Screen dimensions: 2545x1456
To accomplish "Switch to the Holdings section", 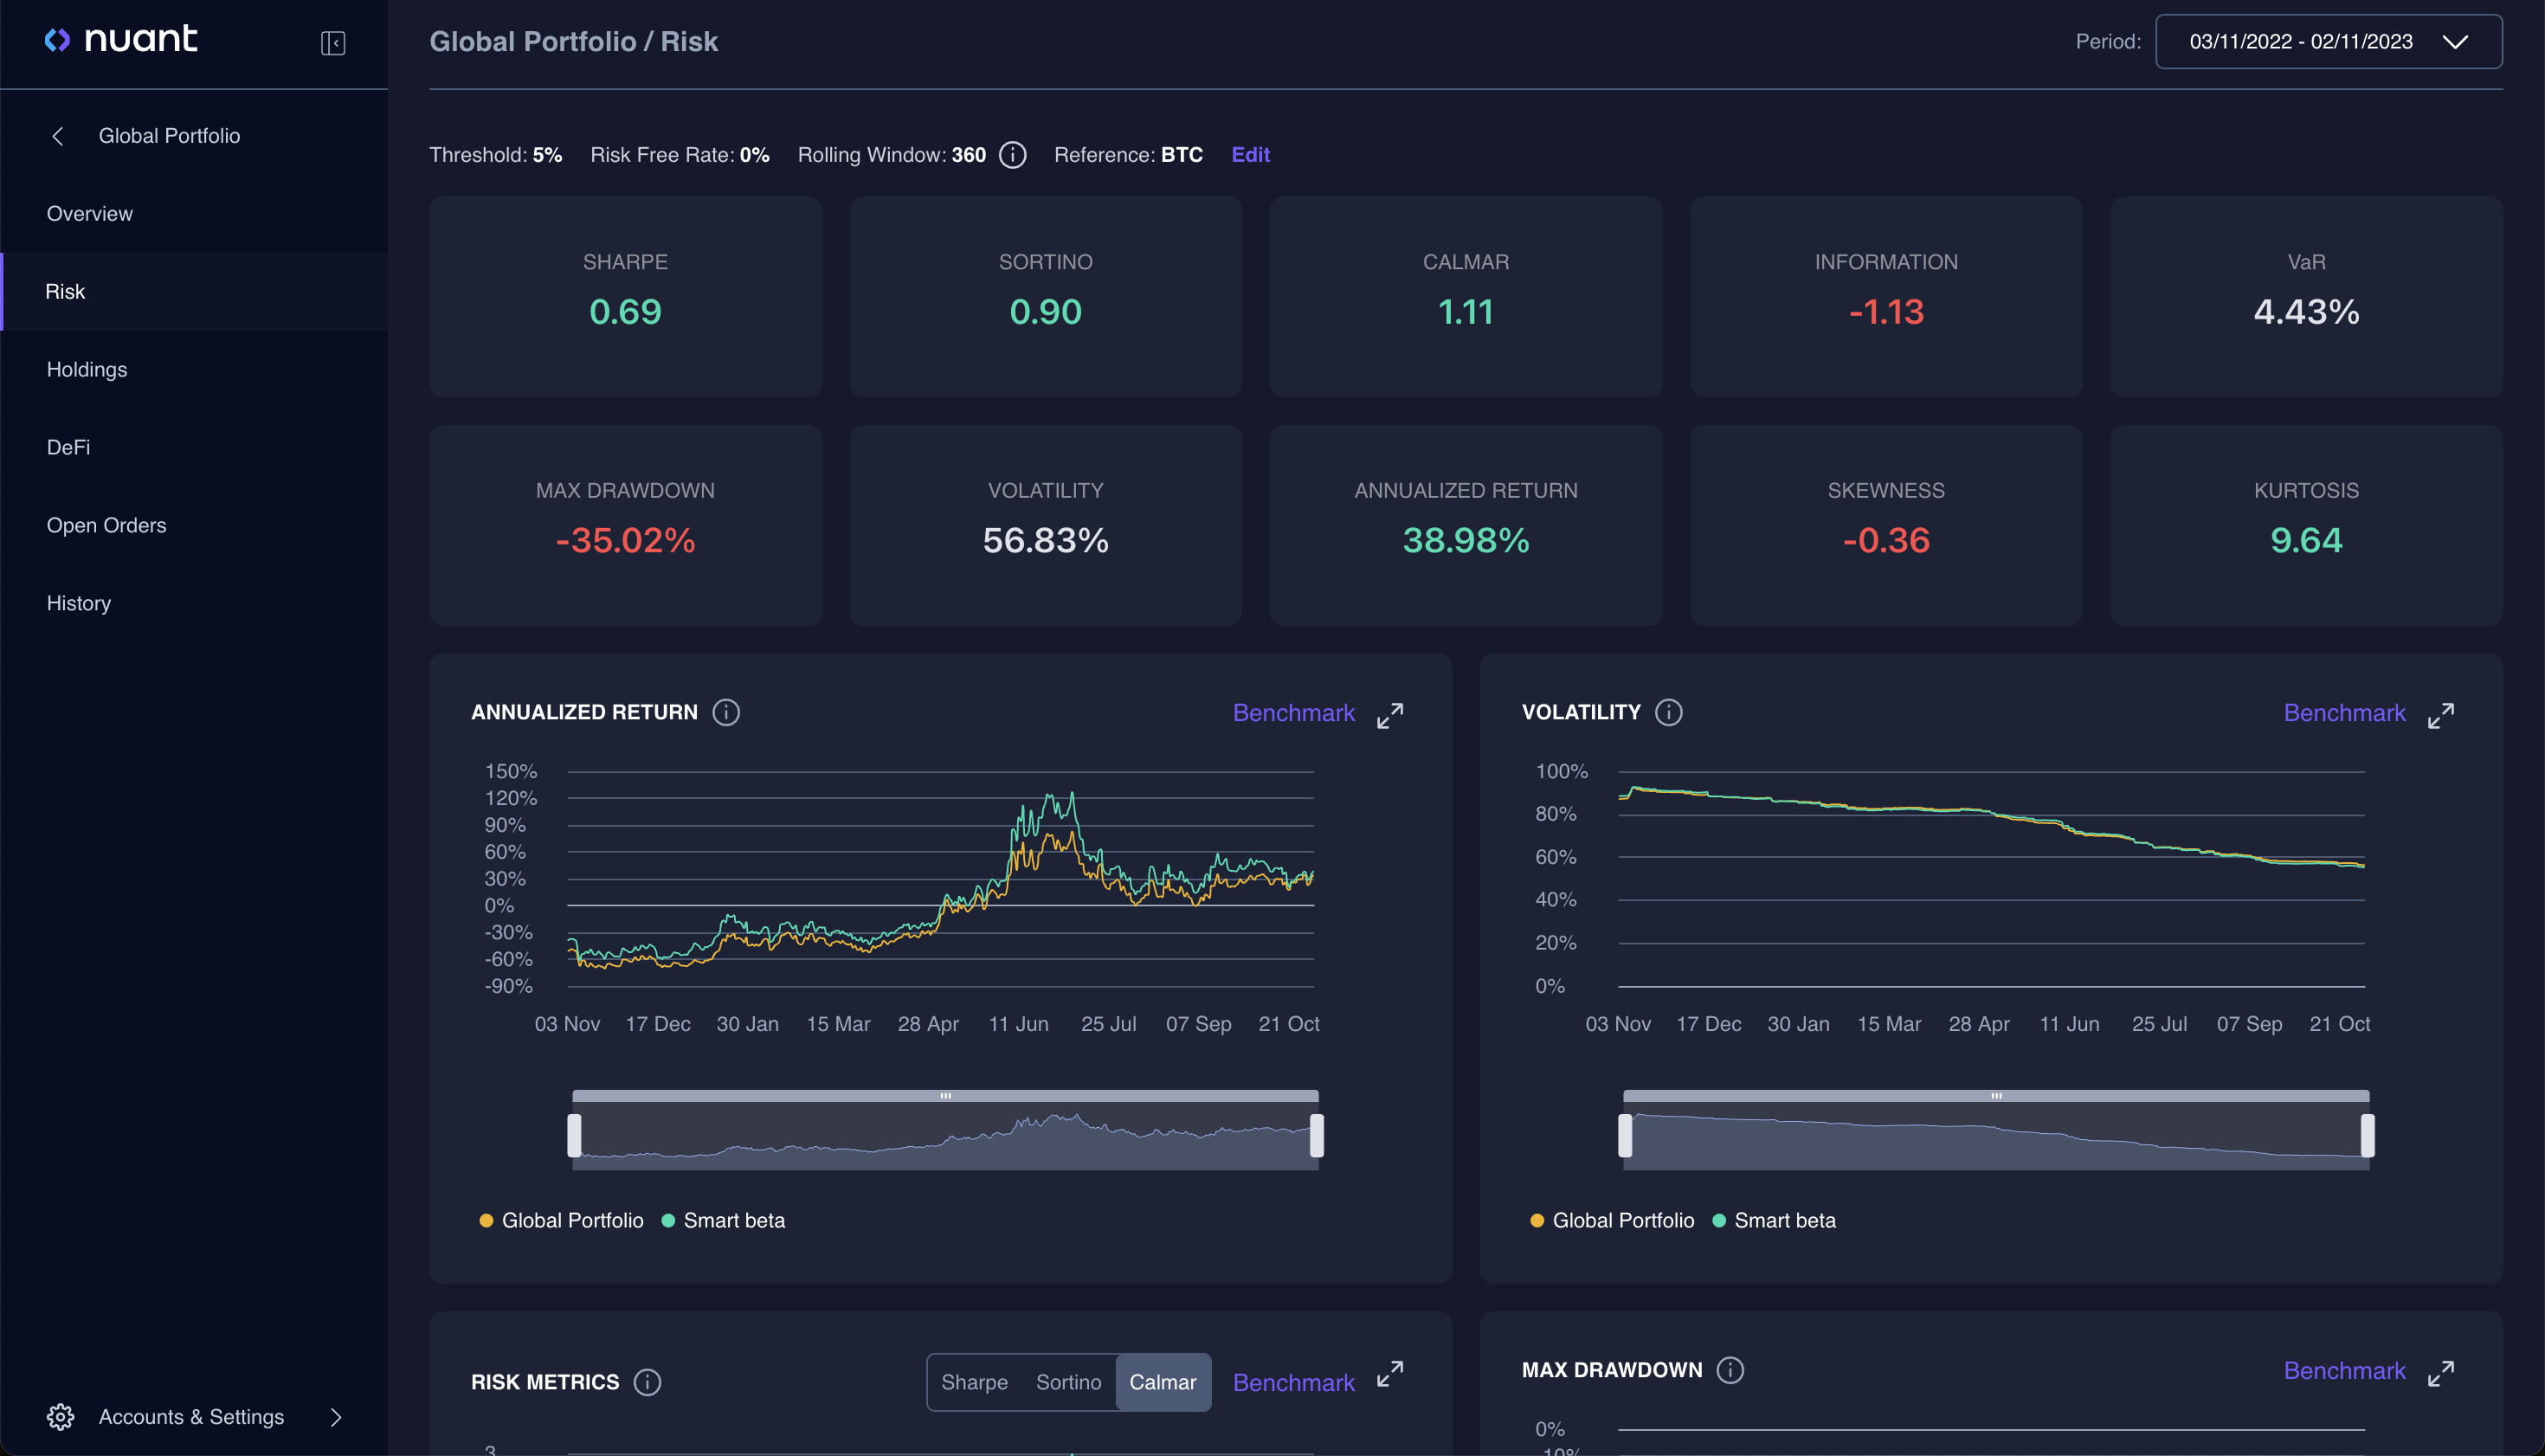I will 87,369.
